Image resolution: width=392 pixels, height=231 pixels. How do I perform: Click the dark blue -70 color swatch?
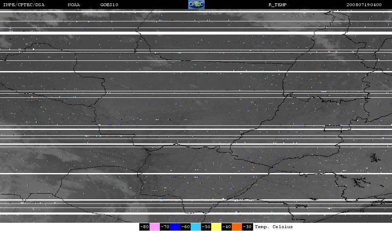coord(175,227)
